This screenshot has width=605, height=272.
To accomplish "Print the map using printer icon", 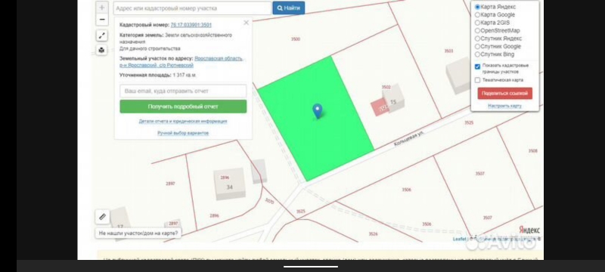I will [x=101, y=50].
